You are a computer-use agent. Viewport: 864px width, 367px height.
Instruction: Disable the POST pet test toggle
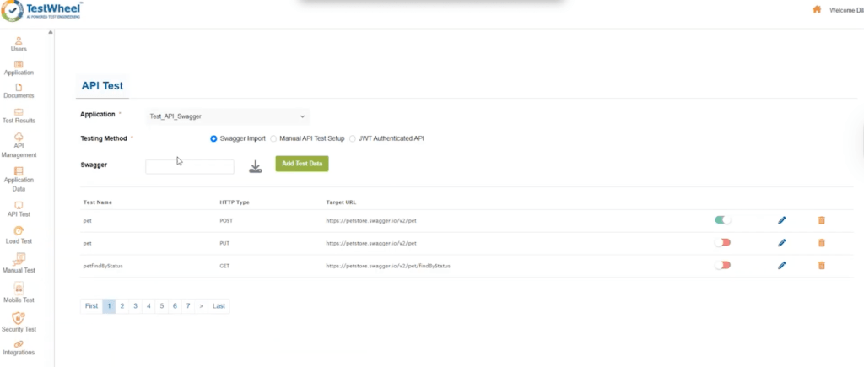pyautogui.click(x=722, y=220)
